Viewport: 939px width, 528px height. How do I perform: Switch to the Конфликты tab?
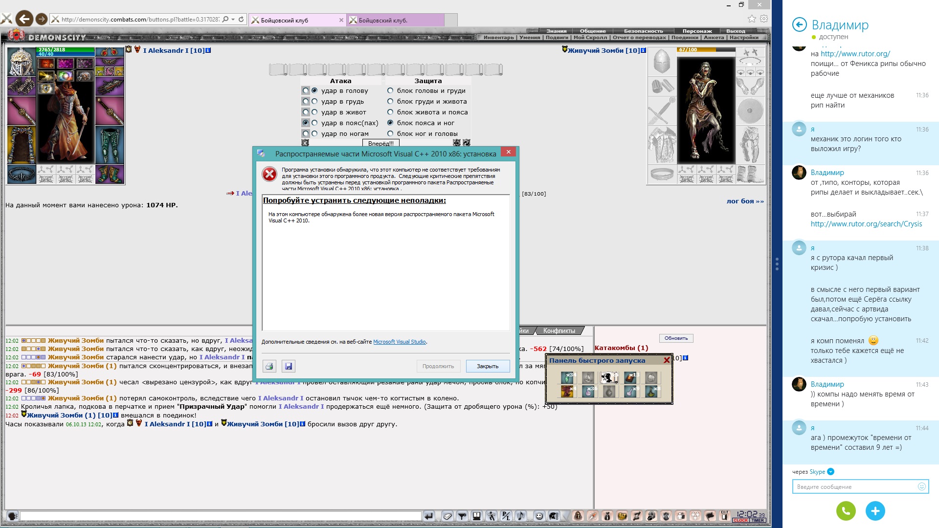[x=559, y=331]
